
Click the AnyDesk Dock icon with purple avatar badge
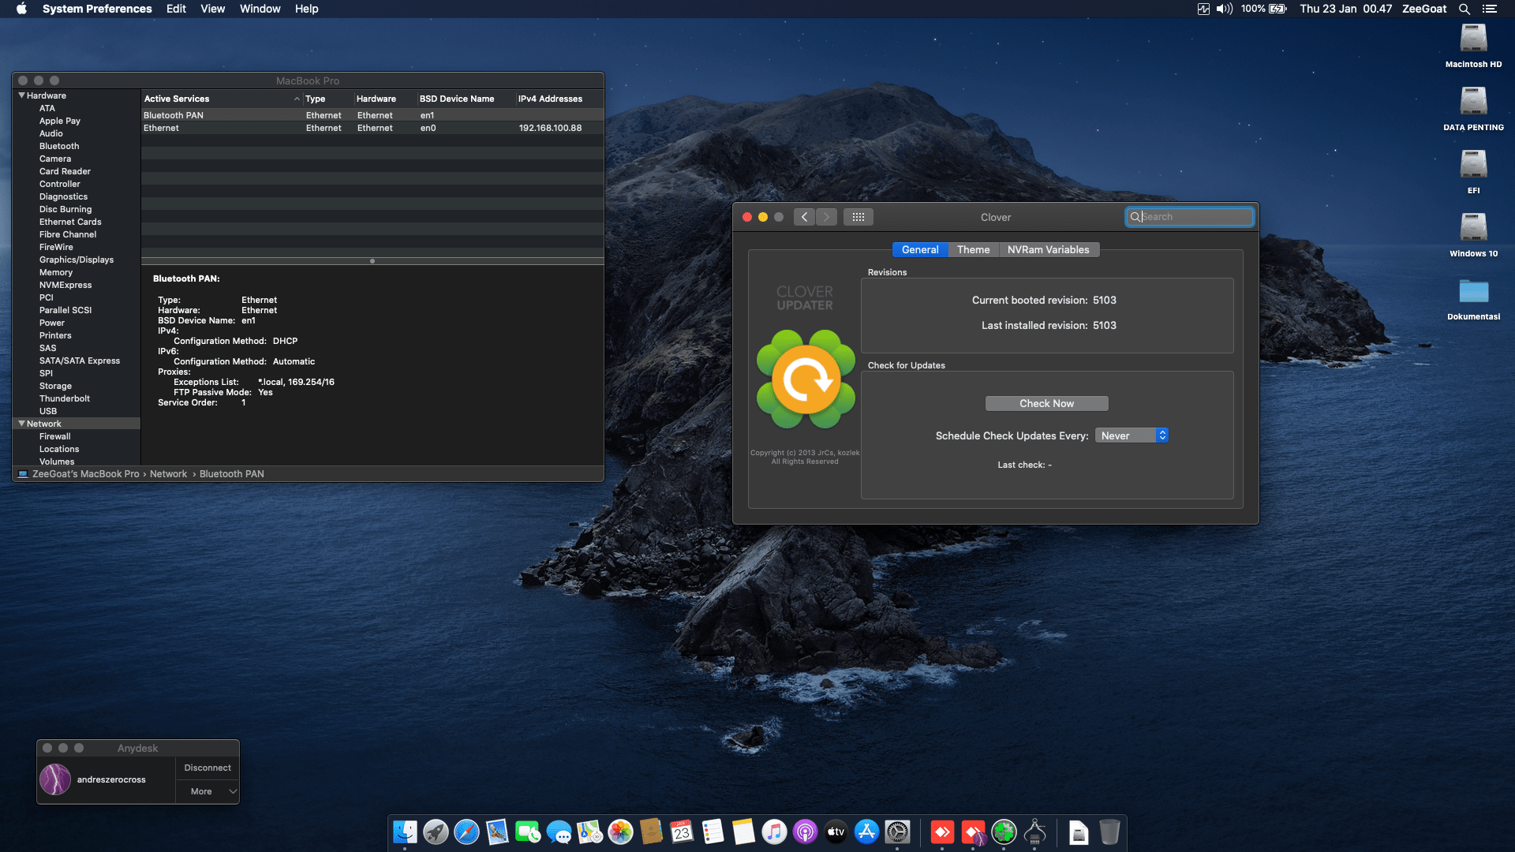973,831
